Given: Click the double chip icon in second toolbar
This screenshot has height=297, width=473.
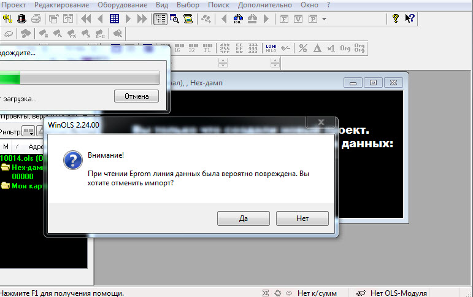Looking at the screenshot, I should click(26, 34).
